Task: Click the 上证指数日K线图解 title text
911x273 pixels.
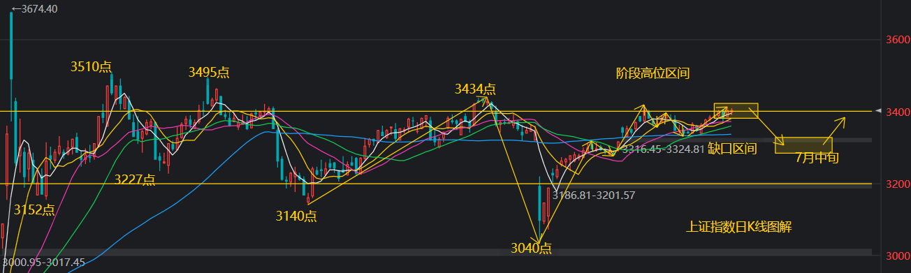Action: click(739, 227)
